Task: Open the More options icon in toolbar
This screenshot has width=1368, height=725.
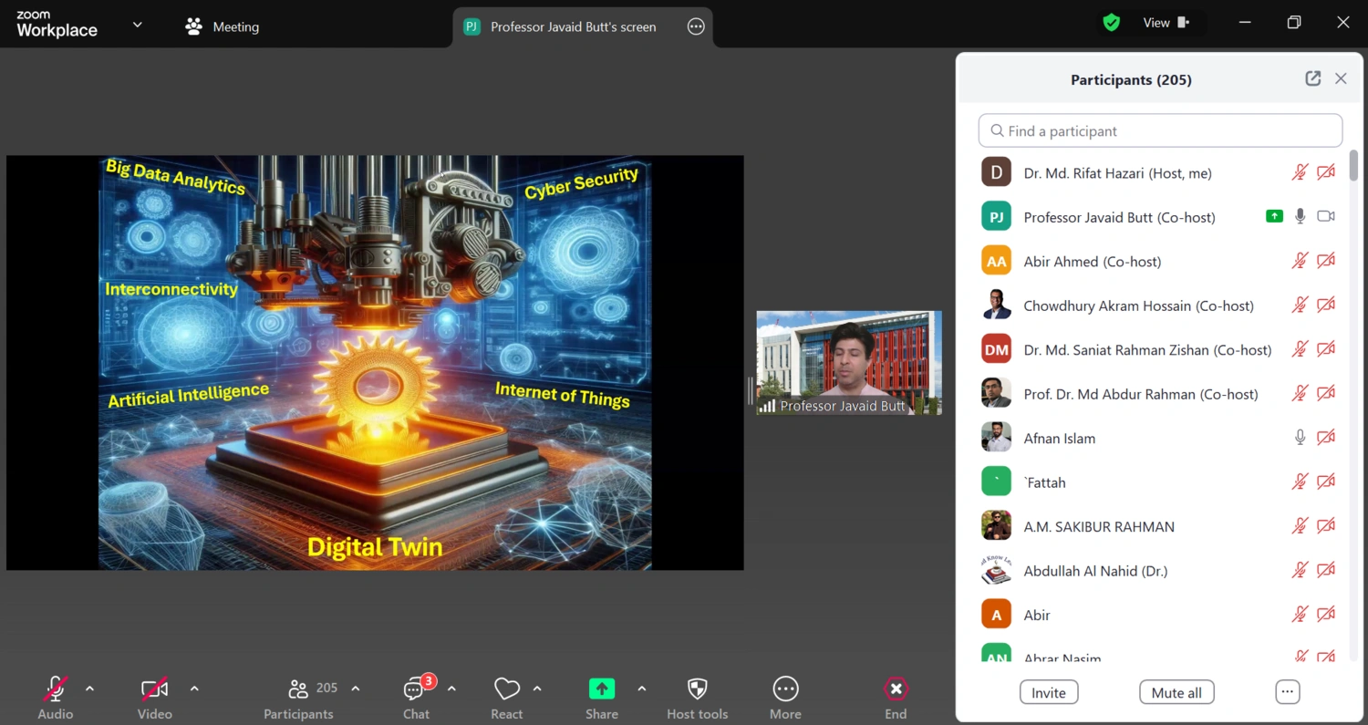Action: pyautogui.click(x=785, y=689)
